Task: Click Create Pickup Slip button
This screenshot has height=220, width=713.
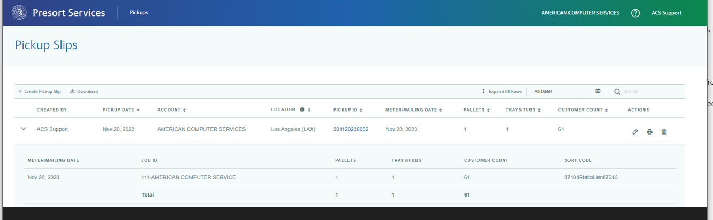Action: click(x=39, y=92)
